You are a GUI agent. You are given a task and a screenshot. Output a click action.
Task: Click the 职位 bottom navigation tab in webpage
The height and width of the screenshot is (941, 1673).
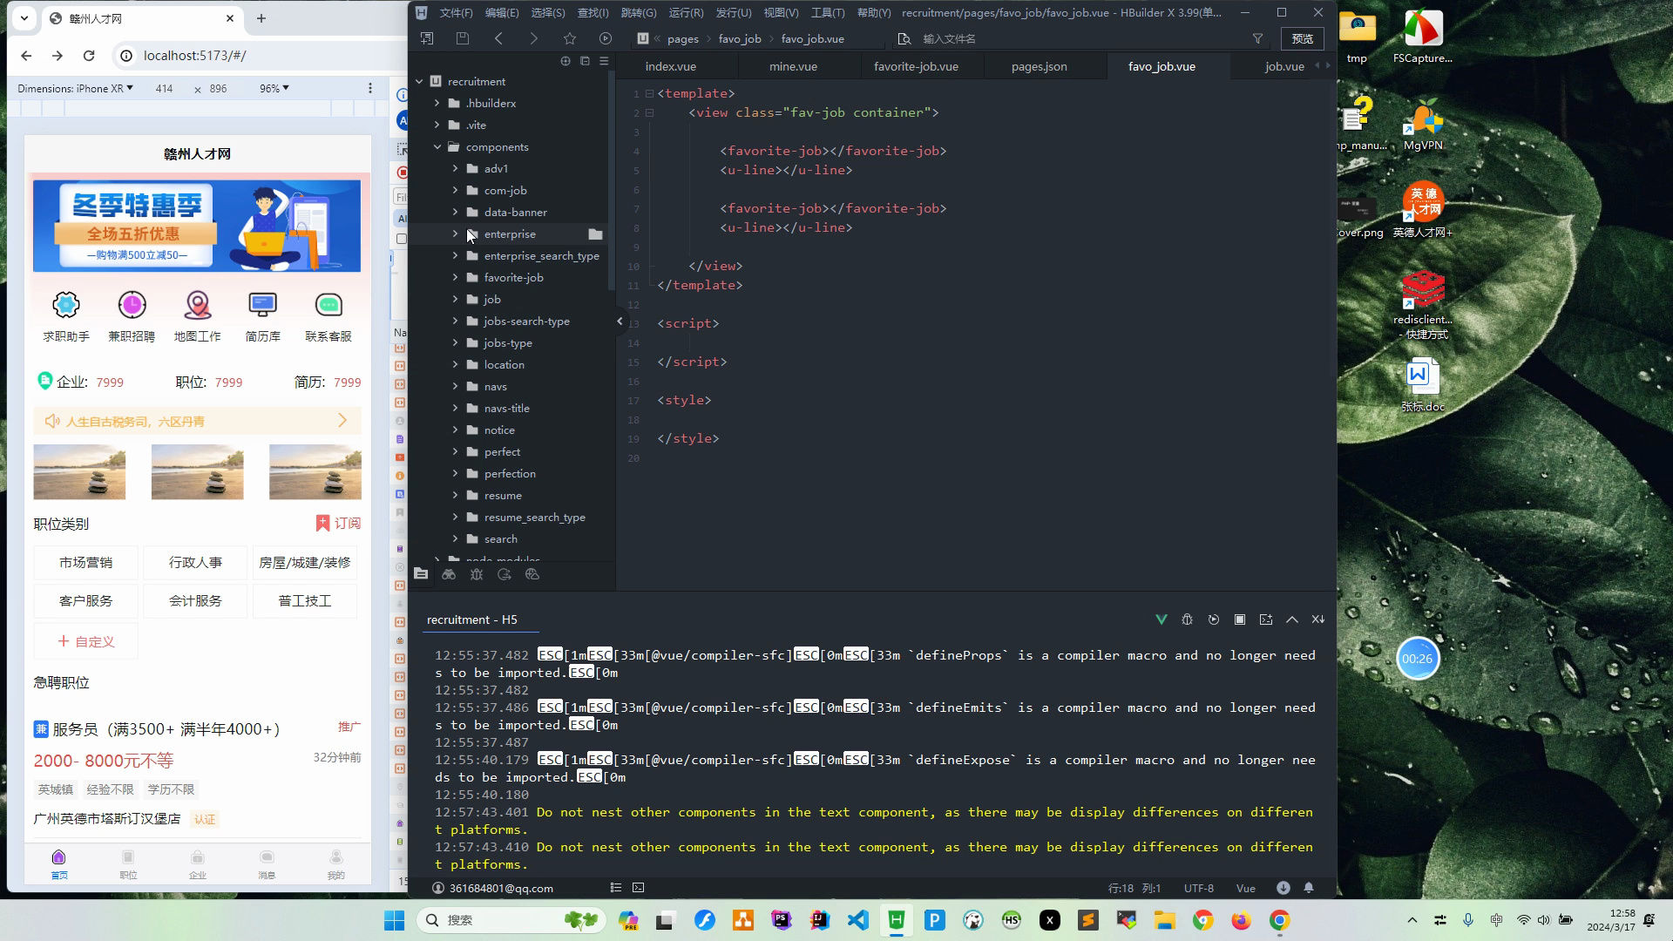(128, 864)
